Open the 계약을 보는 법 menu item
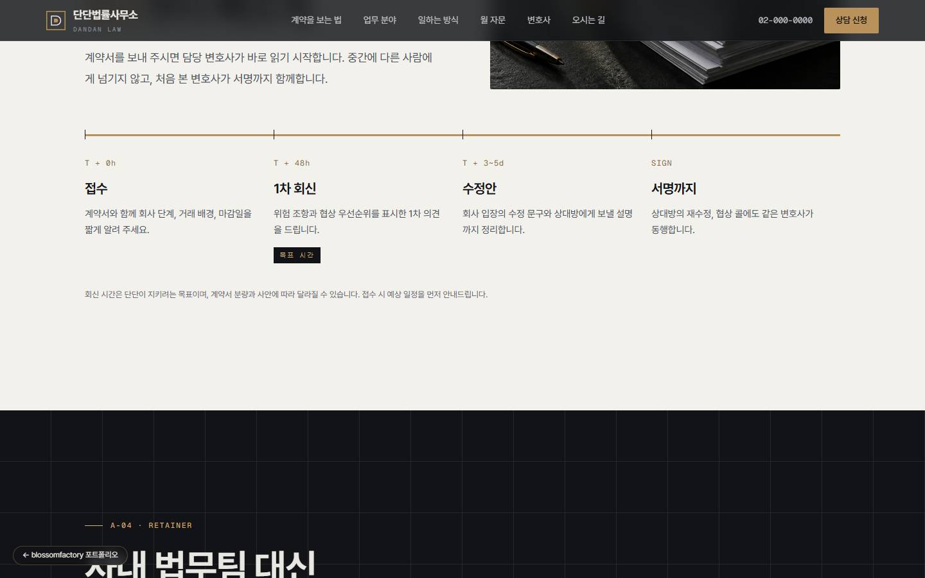The image size is (925, 578). 316,20
